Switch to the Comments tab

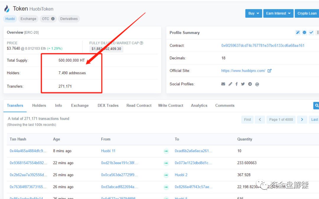225,105
